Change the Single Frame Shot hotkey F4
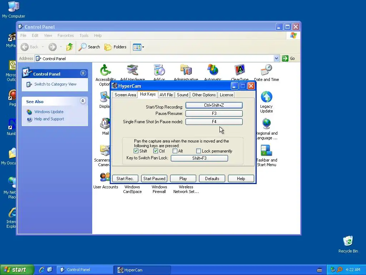This screenshot has height=275, width=366. coord(214,122)
